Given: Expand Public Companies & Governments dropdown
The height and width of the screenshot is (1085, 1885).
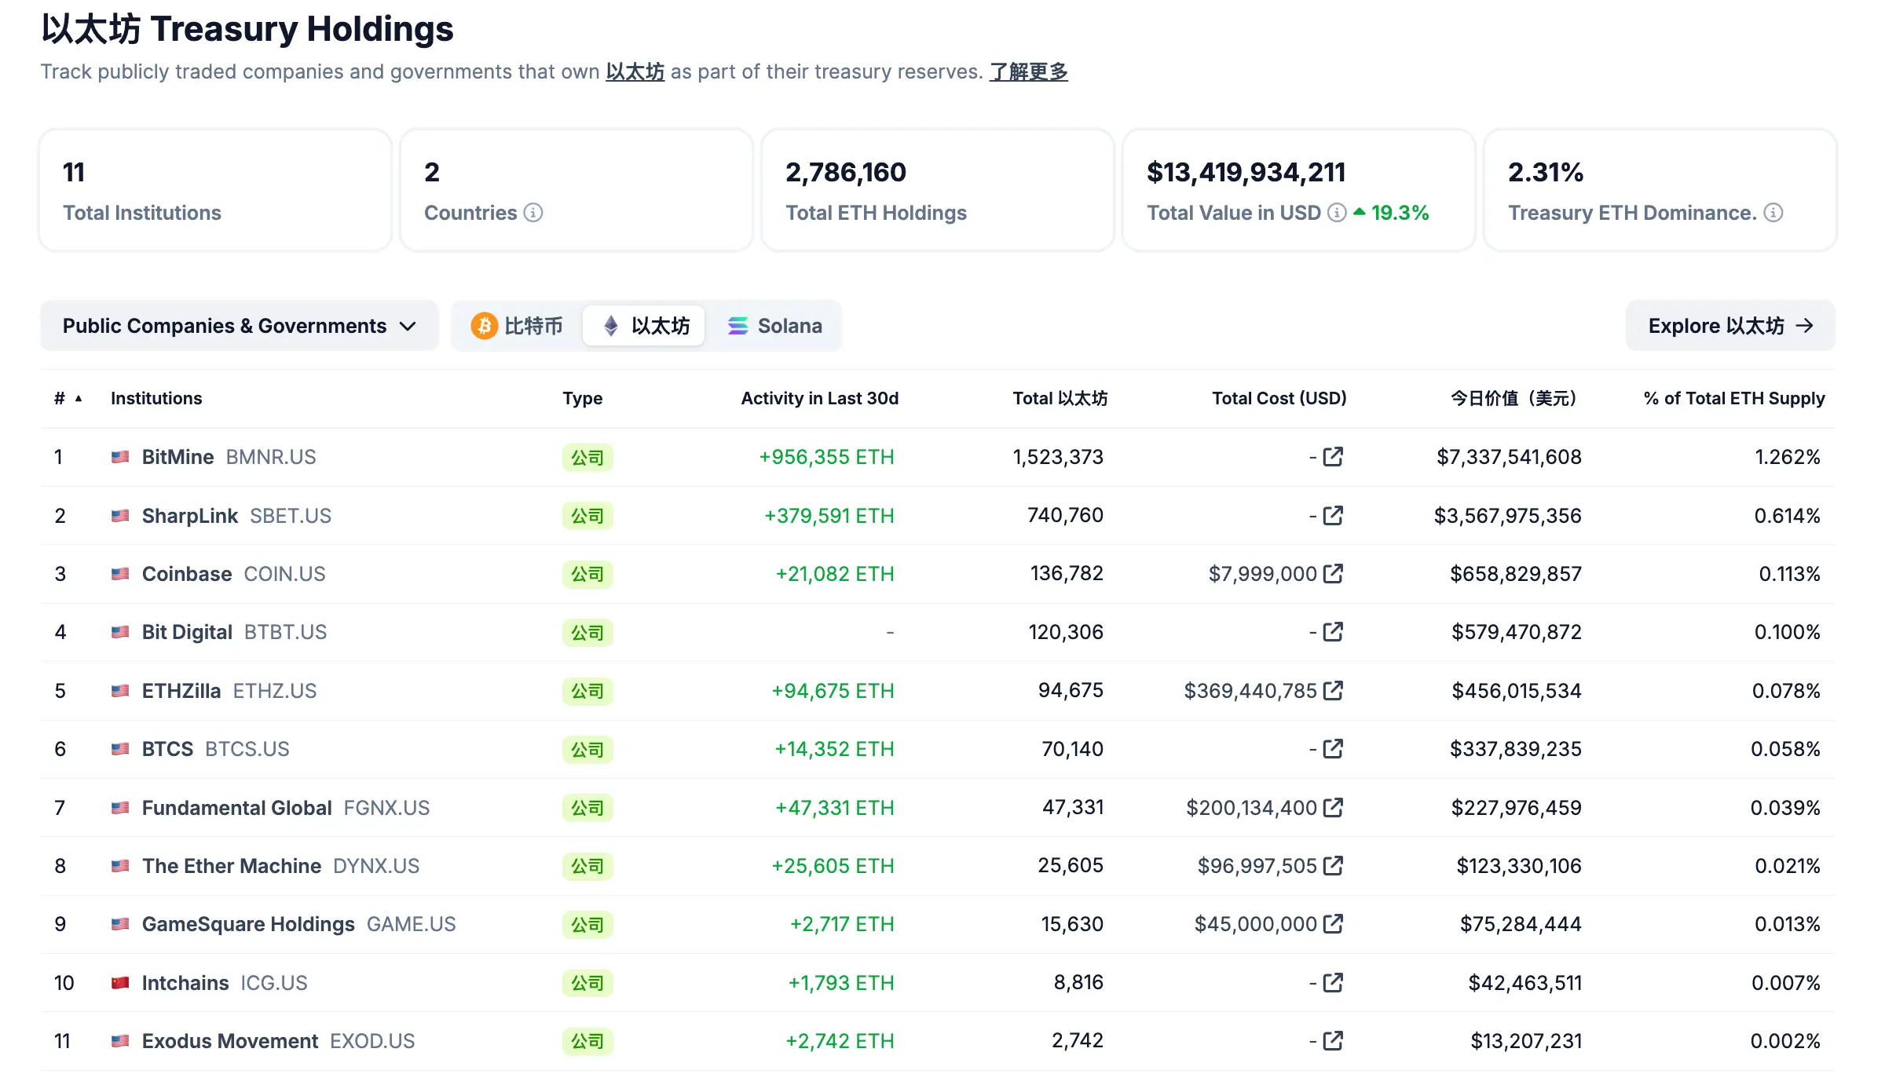Looking at the screenshot, I should pyautogui.click(x=239, y=326).
